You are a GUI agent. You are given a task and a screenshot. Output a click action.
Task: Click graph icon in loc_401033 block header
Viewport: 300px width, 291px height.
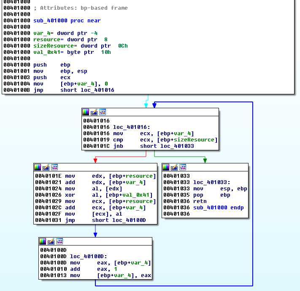(183, 167)
